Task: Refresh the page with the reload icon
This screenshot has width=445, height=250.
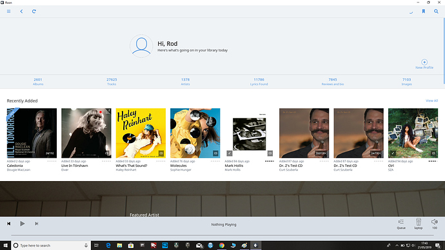Action: (x=34, y=12)
